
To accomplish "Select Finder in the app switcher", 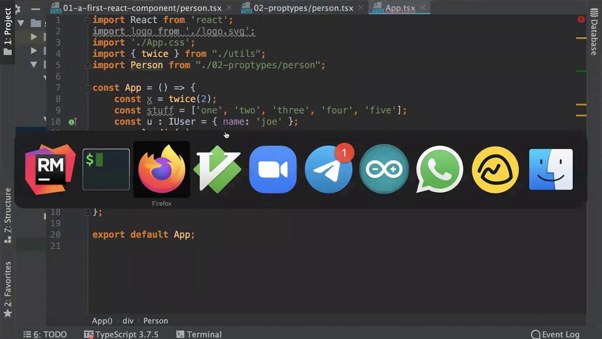I will (551, 169).
